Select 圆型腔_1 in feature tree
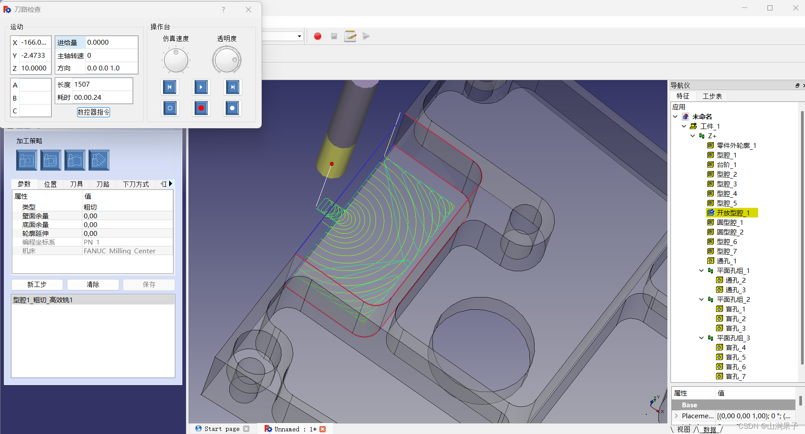The image size is (805, 434). (x=730, y=222)
